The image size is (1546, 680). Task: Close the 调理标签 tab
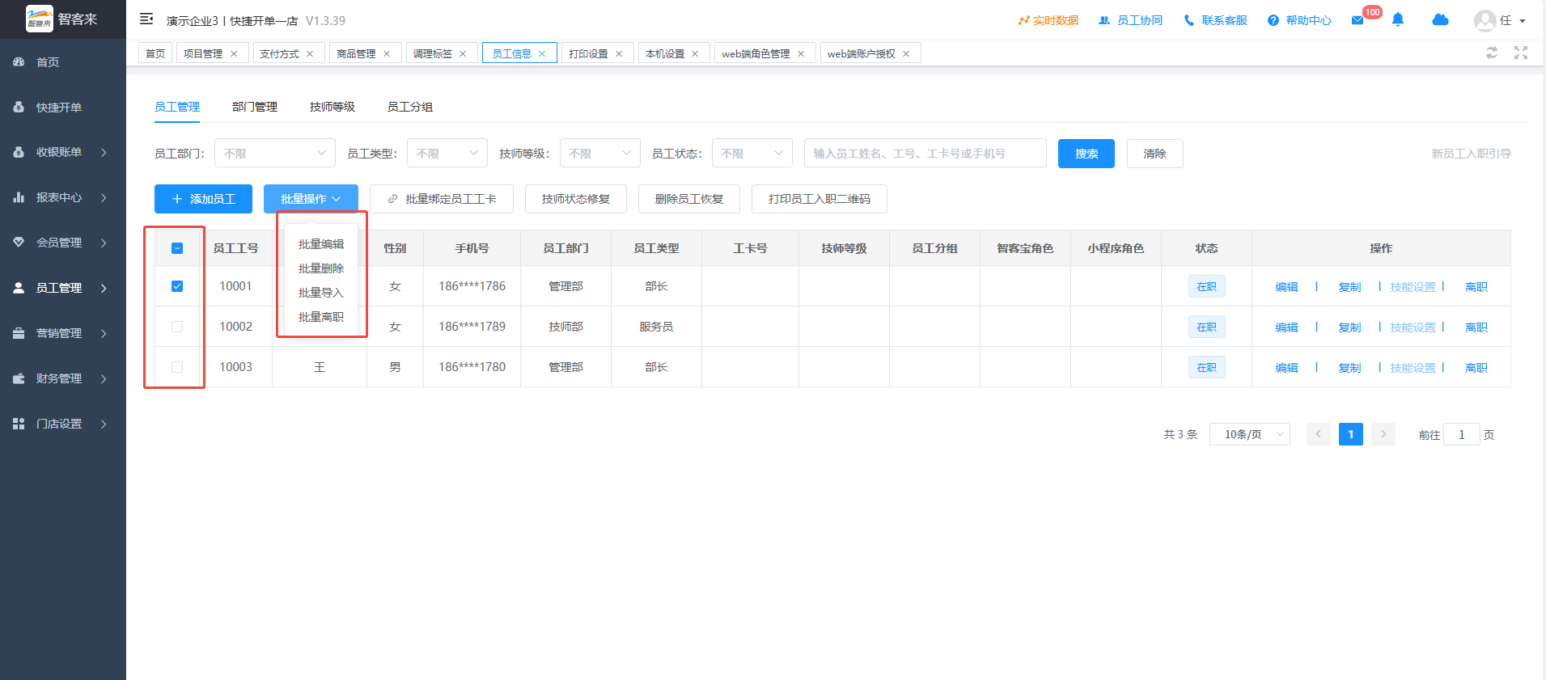pyautogui.click(x=463, y=53)
